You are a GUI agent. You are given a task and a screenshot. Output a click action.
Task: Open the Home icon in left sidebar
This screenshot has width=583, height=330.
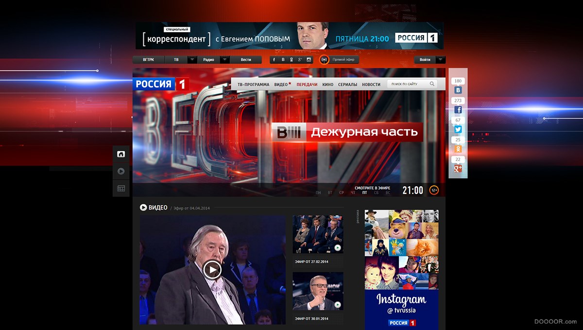121,154
